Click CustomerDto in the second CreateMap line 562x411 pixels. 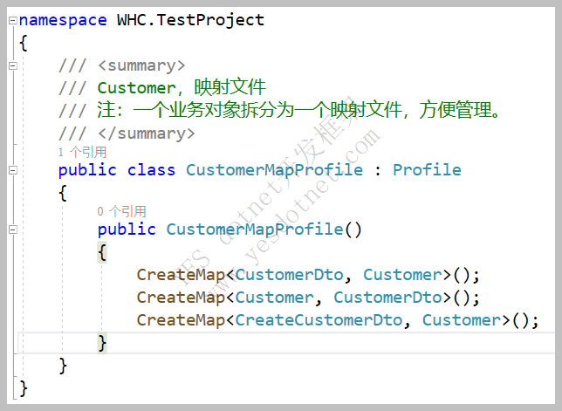[387, 298]
